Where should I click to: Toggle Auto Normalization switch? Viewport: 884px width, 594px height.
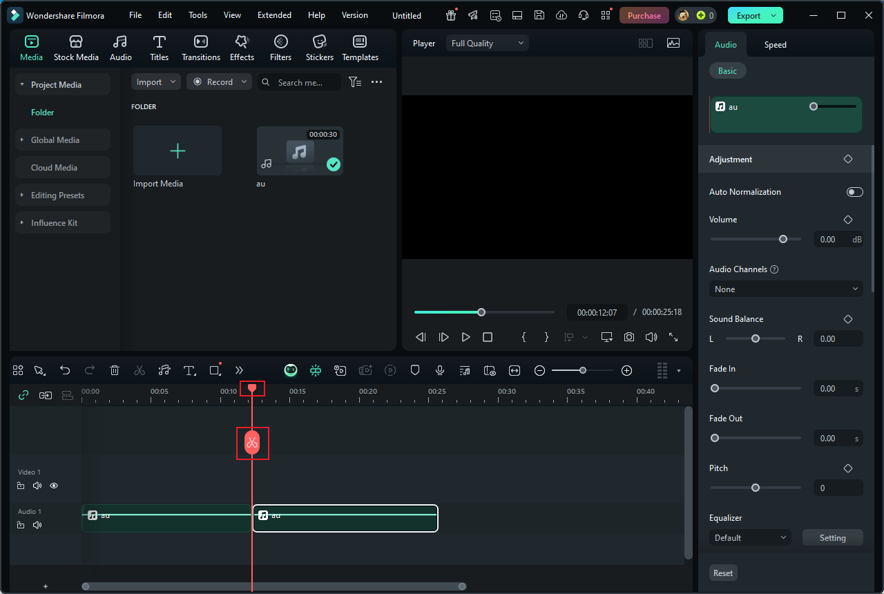(x=854, y=192)
